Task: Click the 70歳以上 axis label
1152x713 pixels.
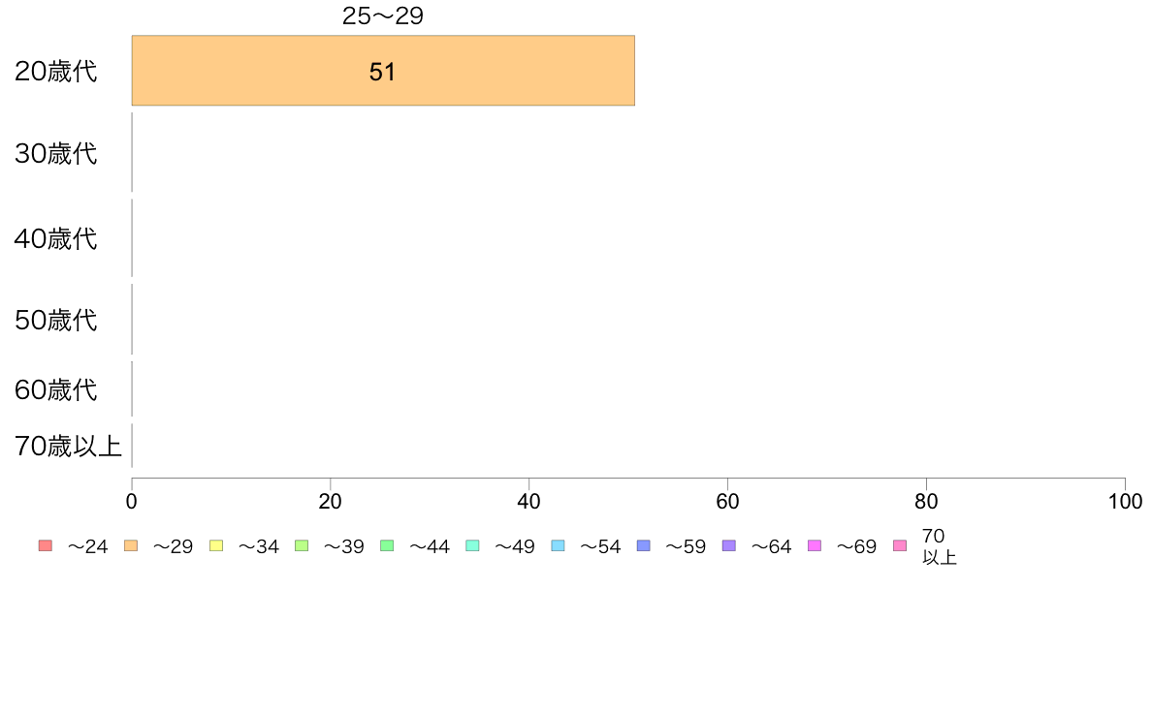Action: (68, 447)
